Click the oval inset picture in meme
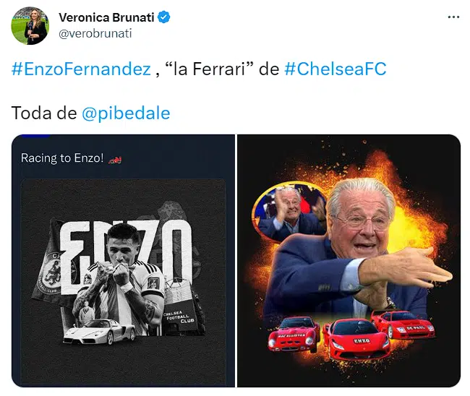Screen dimensions: 470x396 coord(289,211)
